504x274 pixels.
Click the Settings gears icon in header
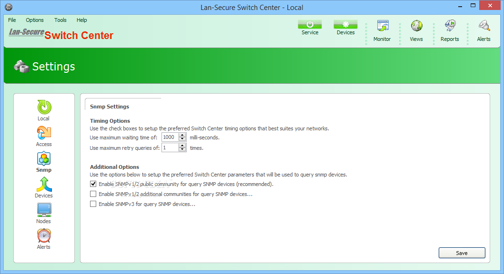(21, 67)
